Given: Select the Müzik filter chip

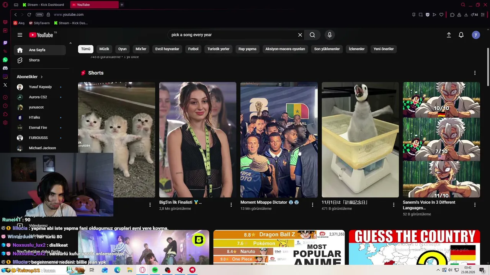Looking at the screenshot, I should 104,49.
